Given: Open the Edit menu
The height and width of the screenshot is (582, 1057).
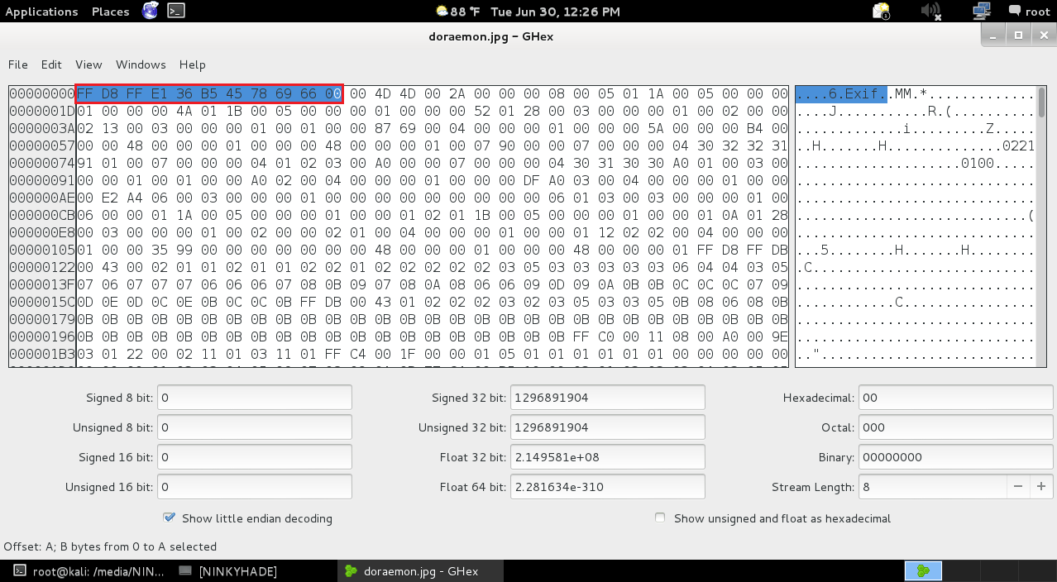Looking at the screenshot, I should (x=51, y=64).
